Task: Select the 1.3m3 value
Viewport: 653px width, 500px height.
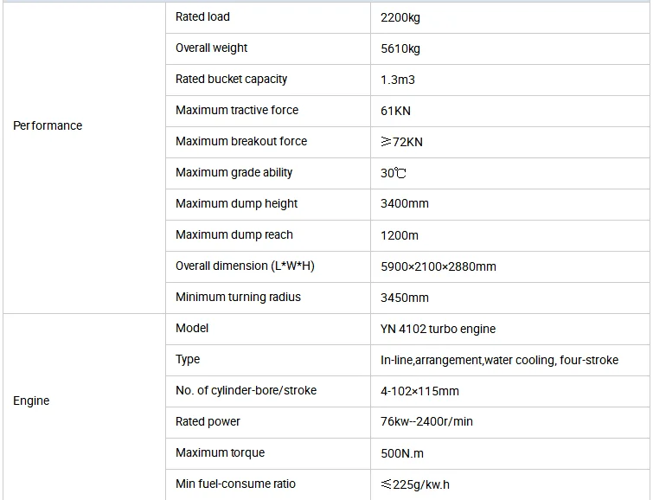Action: (399, 80)
